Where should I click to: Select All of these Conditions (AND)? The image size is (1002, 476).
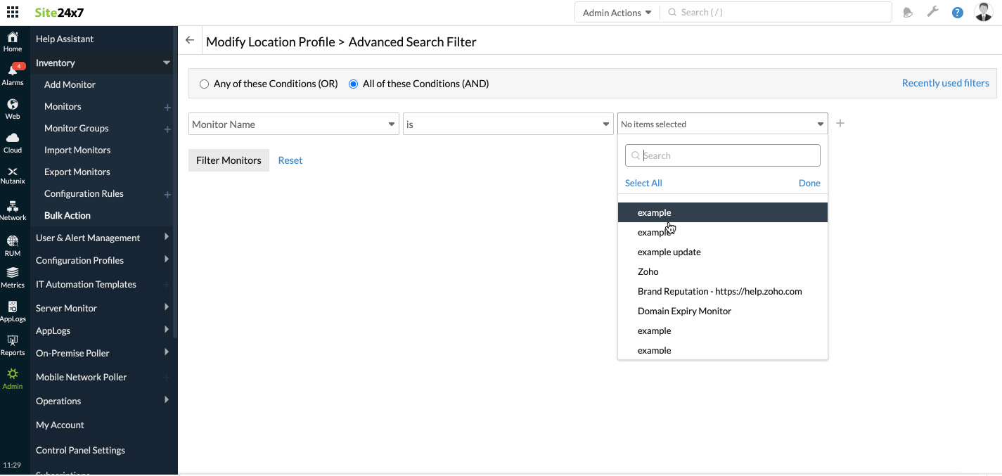pyautogui.click(x=354, y=84)
